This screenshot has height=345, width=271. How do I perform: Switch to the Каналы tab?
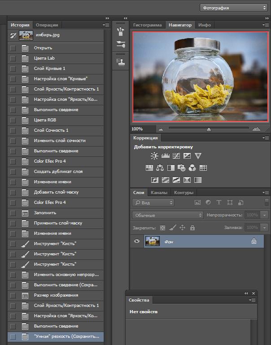[x=159, y=193]
